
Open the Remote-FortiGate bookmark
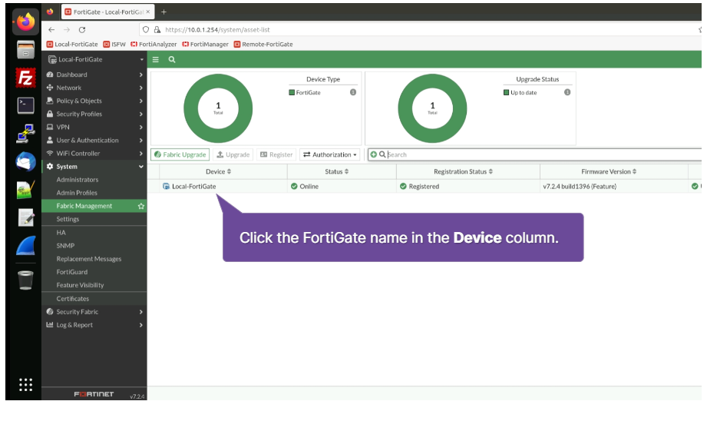tap(263, 45)
